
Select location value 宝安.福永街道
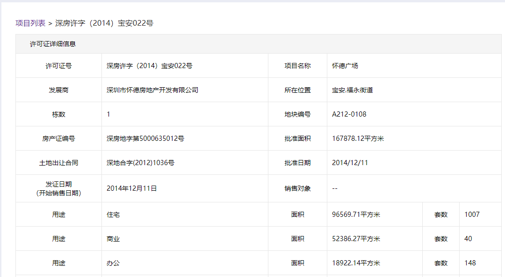353,90
